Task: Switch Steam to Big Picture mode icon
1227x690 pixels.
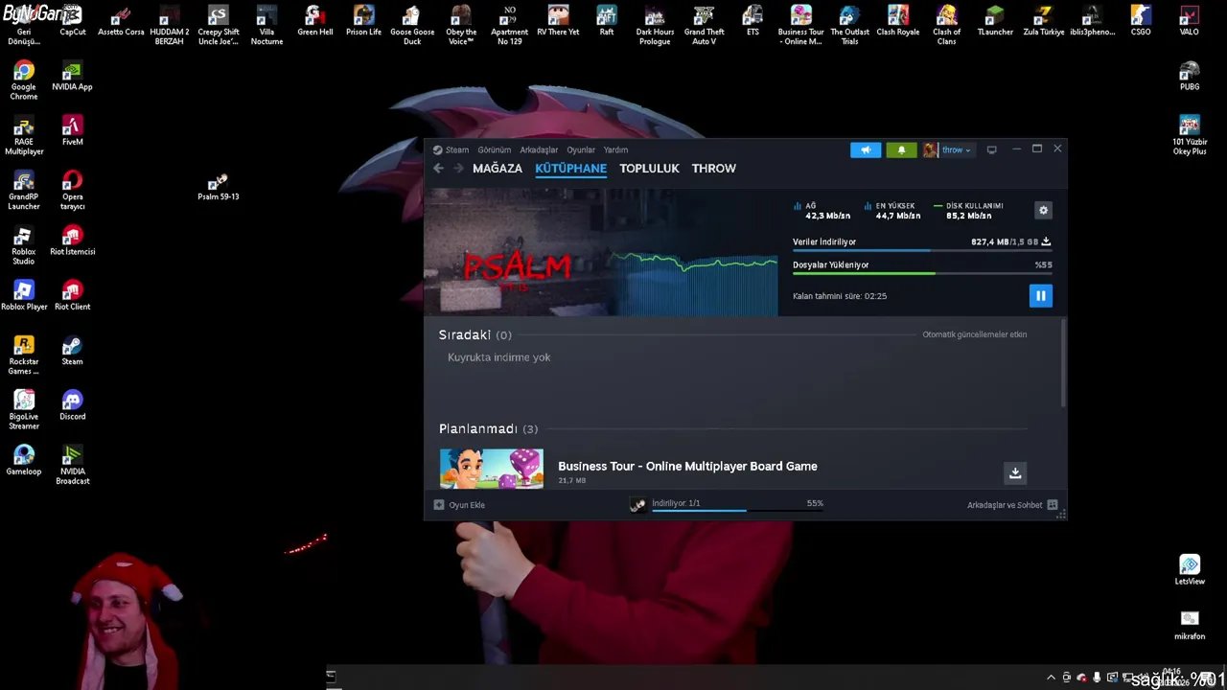Action: [x=992, y=149]
